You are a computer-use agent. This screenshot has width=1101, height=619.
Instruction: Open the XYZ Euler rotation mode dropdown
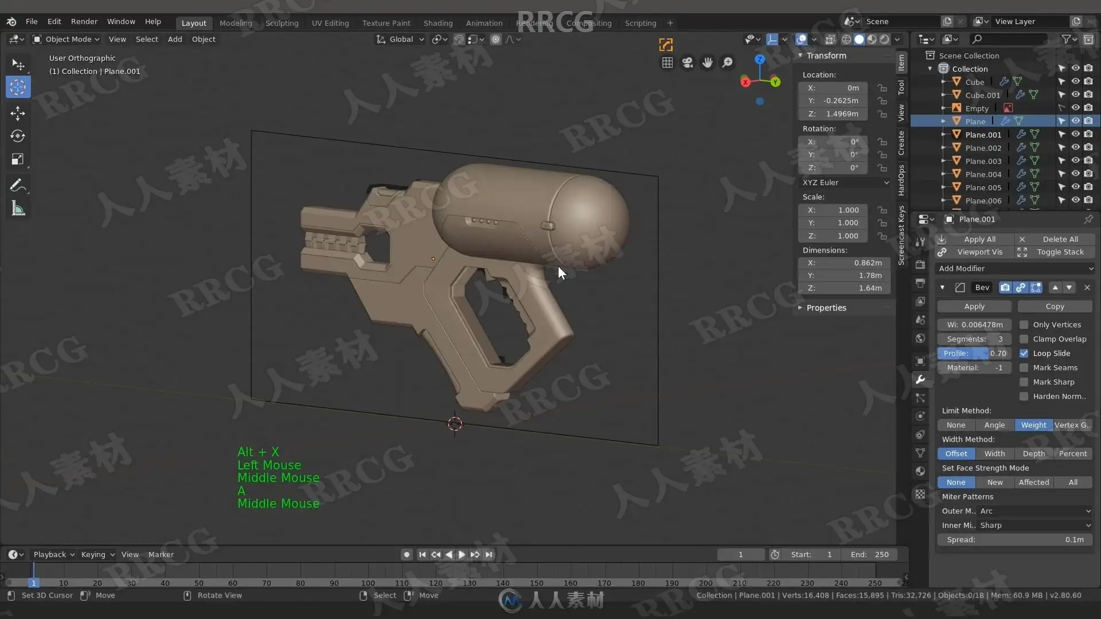(845, 182)
